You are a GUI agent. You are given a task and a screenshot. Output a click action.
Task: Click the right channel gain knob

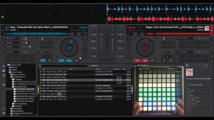point(112,31)
